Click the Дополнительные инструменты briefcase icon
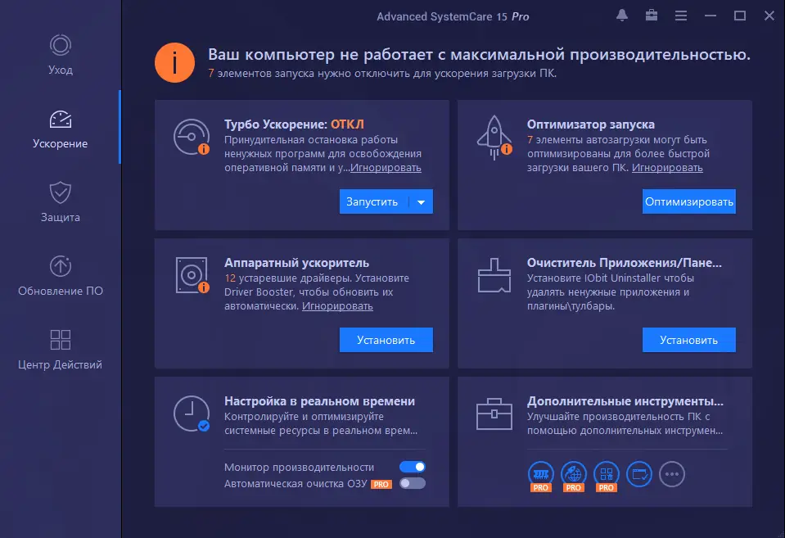 [494, 414]
